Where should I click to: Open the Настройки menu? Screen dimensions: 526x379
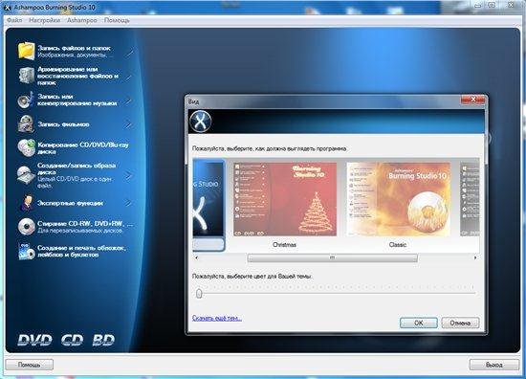[x=44, y=20]
